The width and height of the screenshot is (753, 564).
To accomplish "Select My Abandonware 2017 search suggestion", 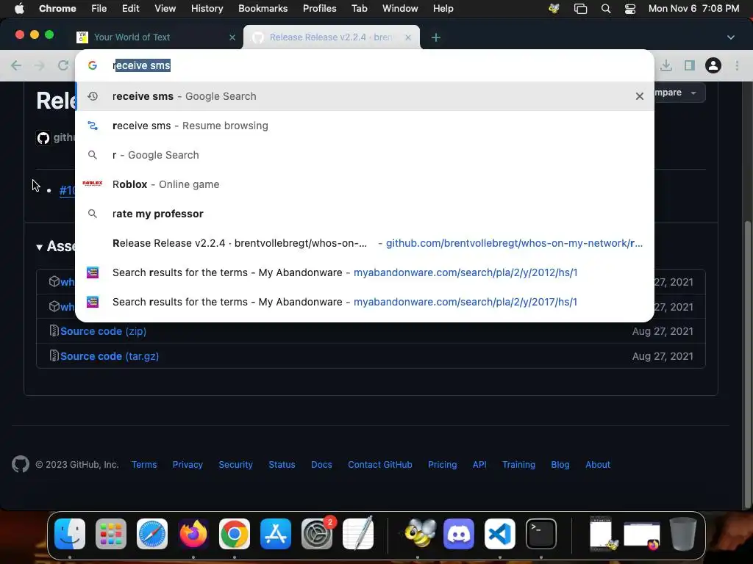I will (x=365, y=302).
